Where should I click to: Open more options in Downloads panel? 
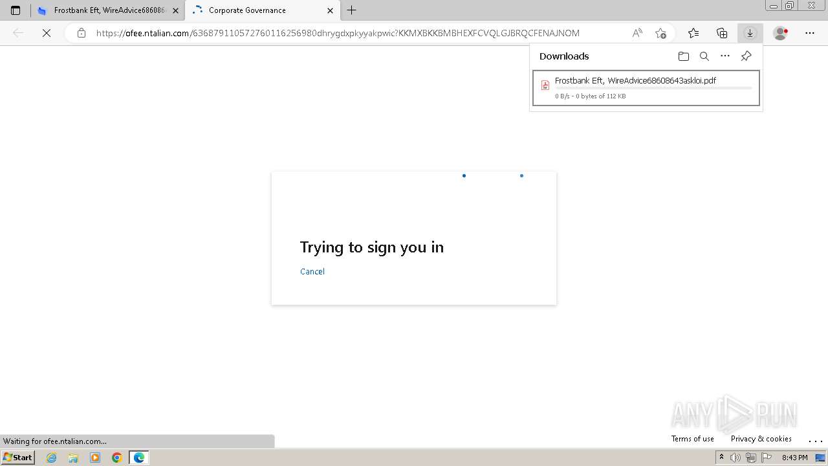point(725,56)
